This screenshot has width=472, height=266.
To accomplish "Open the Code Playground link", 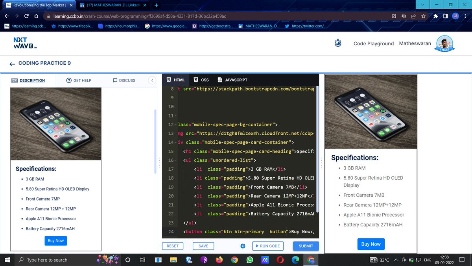I will click(x=374, y=43).
